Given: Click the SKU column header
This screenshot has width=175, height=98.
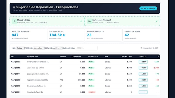Looking at the screenshot, I should pyautogui.click(x=13, y=57).
